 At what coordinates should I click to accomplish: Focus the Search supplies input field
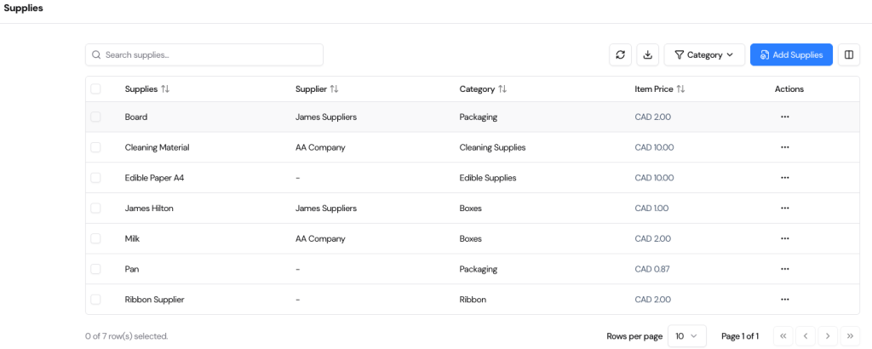point(204,55)
